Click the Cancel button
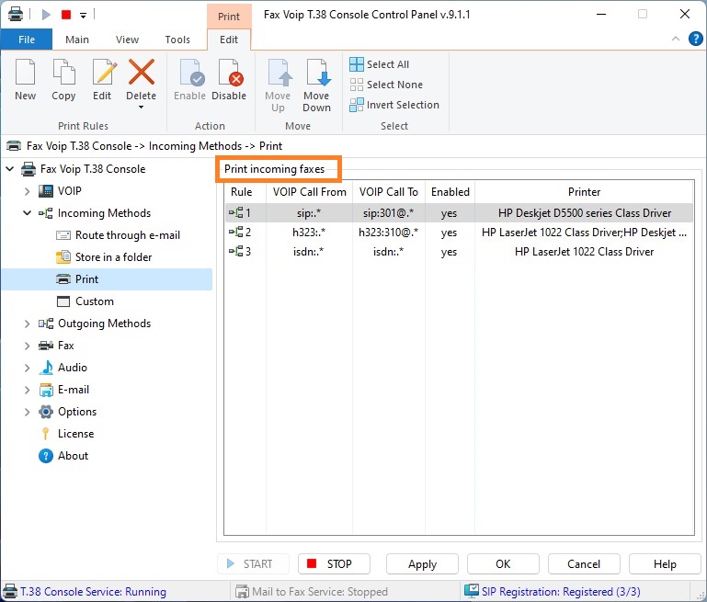The height and width of the screenshot is (602, 707). pyautogui.click(x=584, y=564)
